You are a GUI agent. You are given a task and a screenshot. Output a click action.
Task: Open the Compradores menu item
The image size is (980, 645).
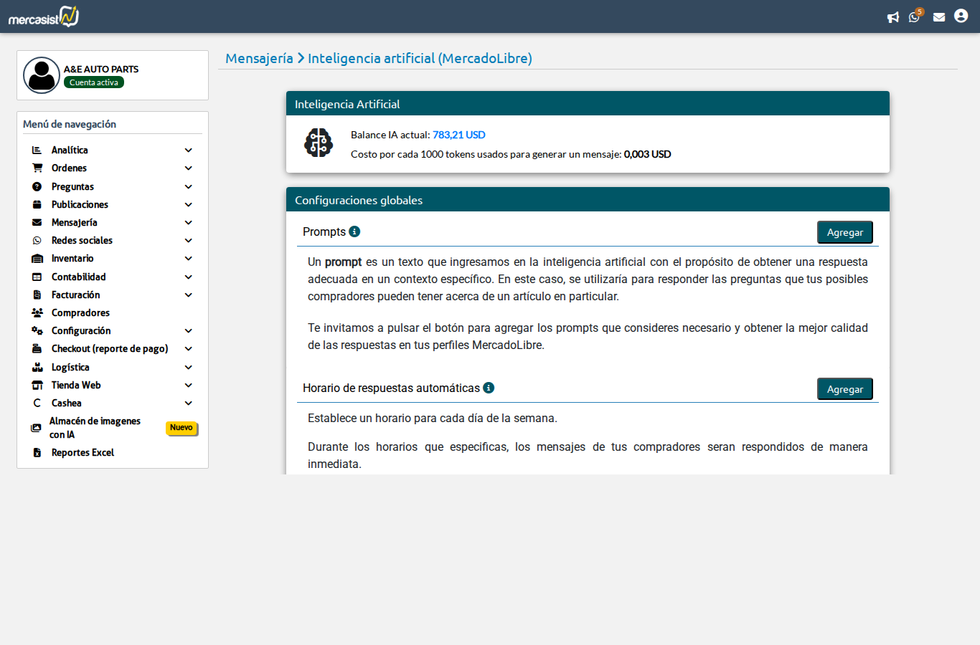click(80, 313)
